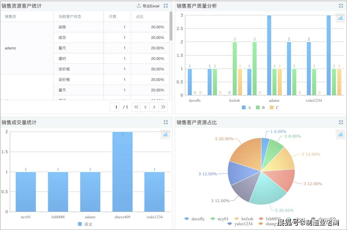This screenshot has width=347, height=230.
Task: Toggle 成交 series in deal volume legend
Action: (85, 224)
